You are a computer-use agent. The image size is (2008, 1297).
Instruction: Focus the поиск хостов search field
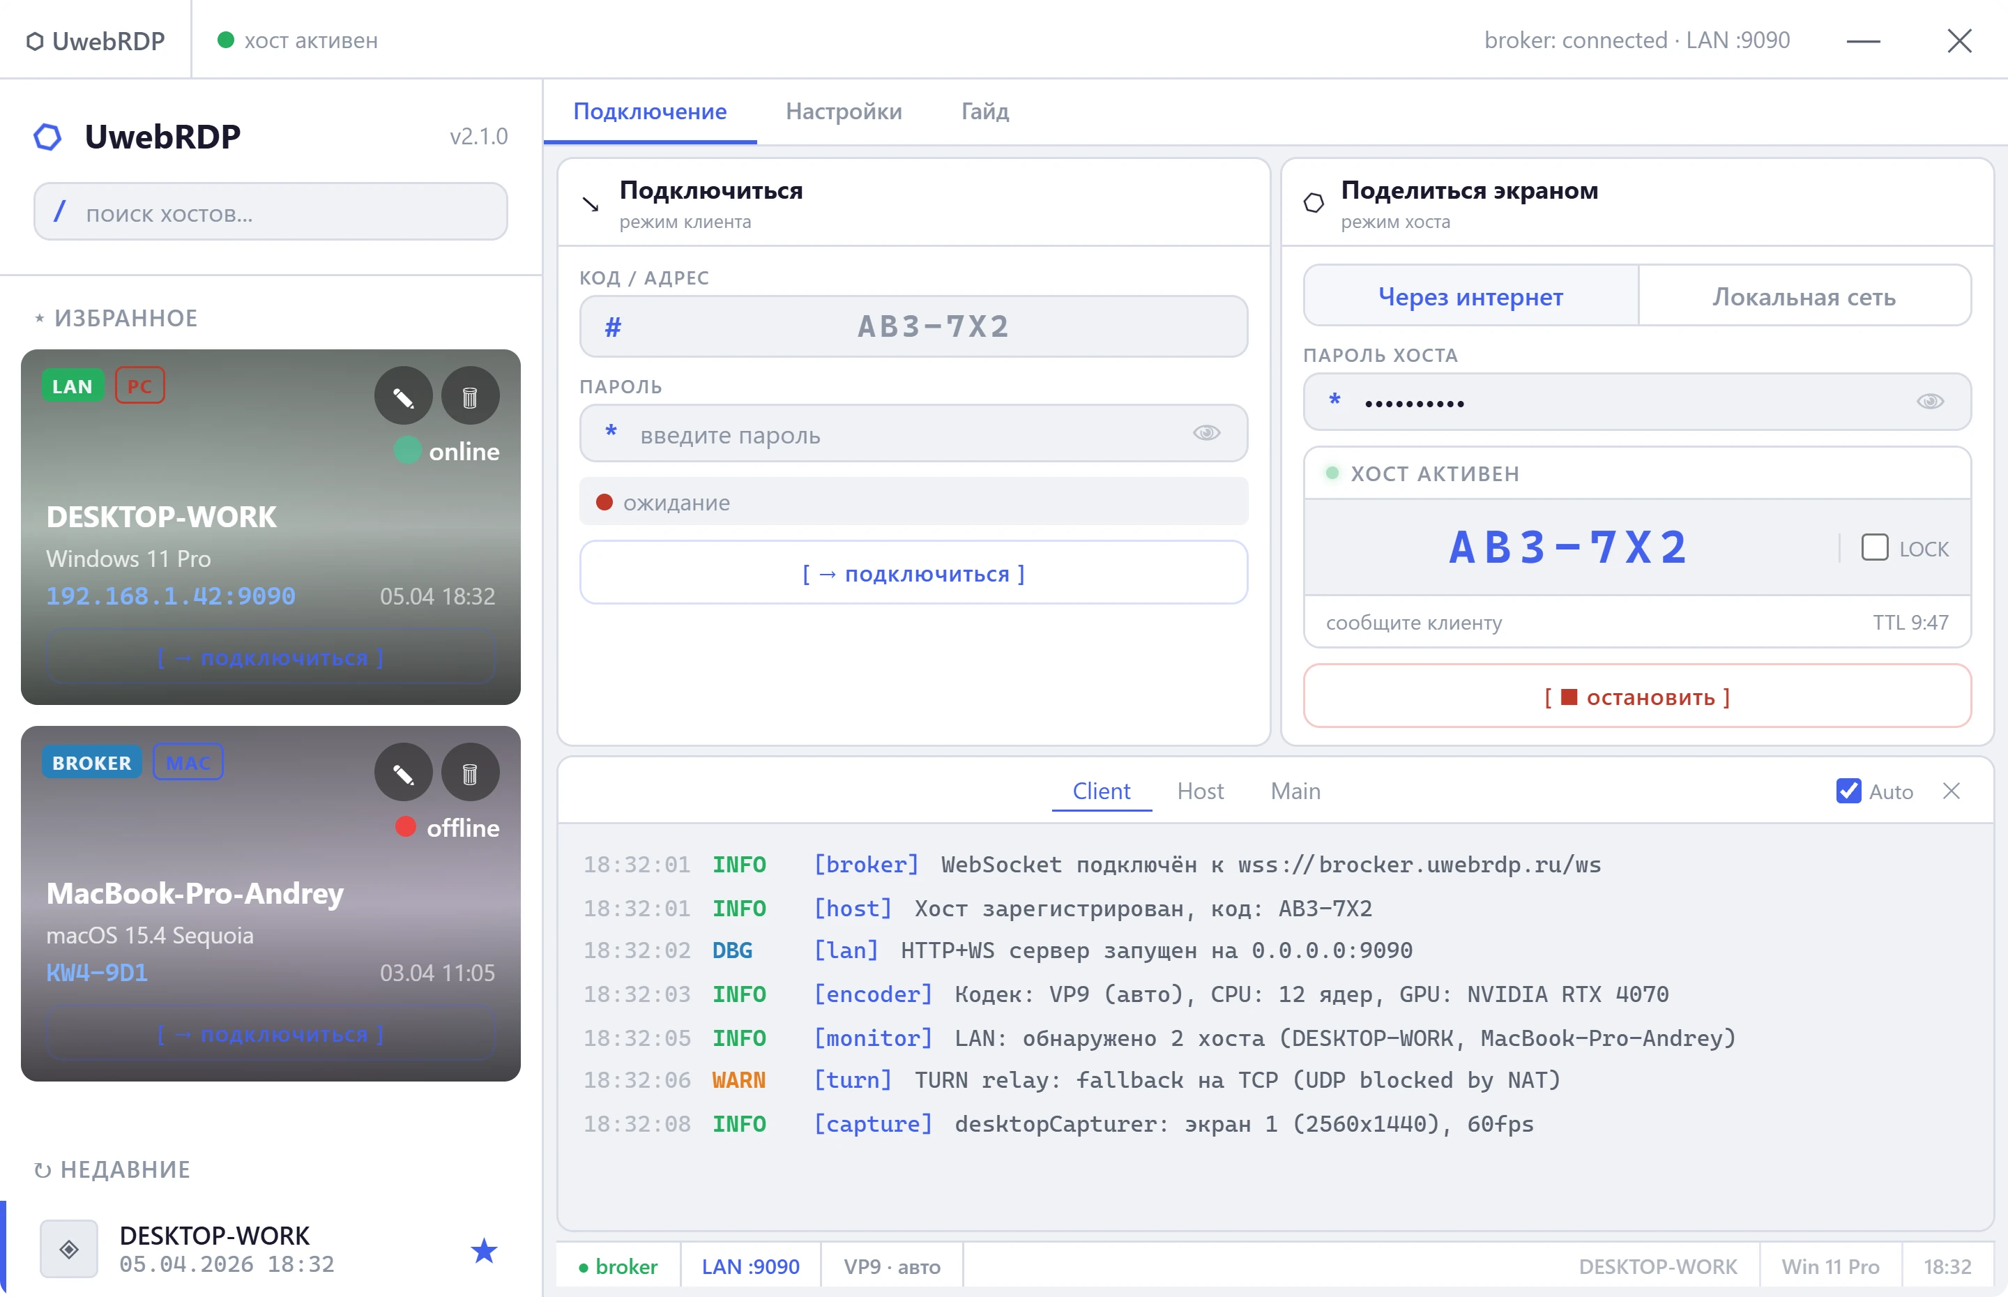271,211
